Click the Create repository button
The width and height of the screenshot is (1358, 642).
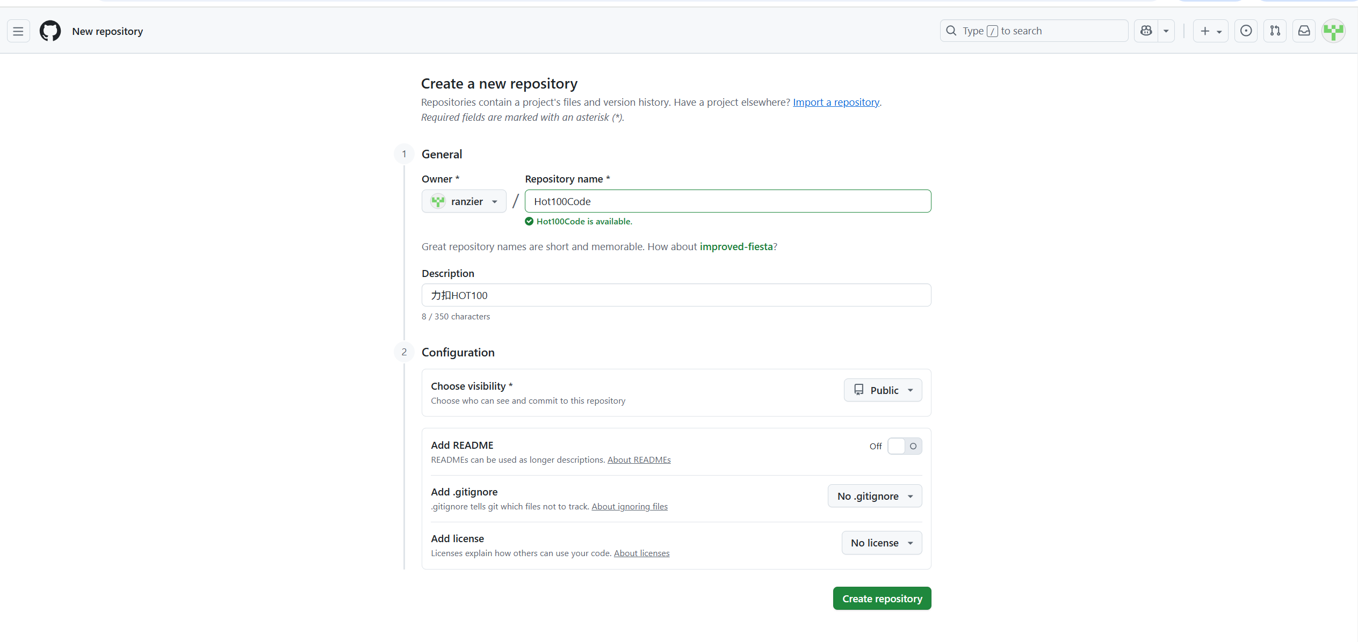click(882, 599)
